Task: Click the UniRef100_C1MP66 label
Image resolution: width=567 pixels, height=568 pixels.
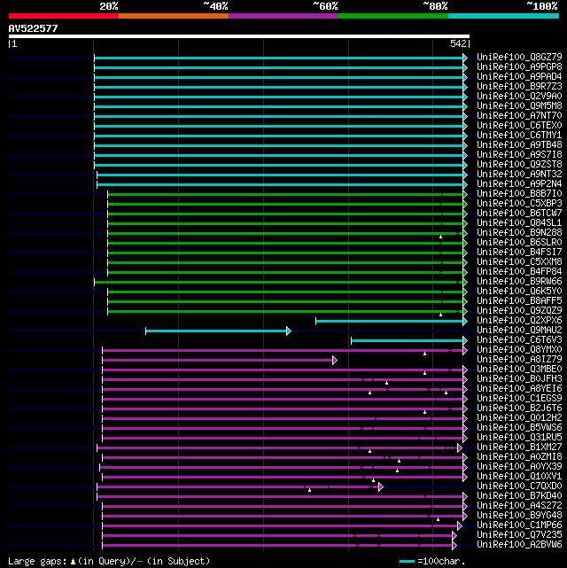Action: pos(519,525)
